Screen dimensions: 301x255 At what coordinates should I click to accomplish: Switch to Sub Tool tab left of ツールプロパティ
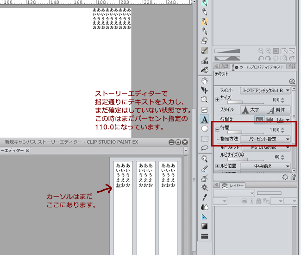coord(225,67)
